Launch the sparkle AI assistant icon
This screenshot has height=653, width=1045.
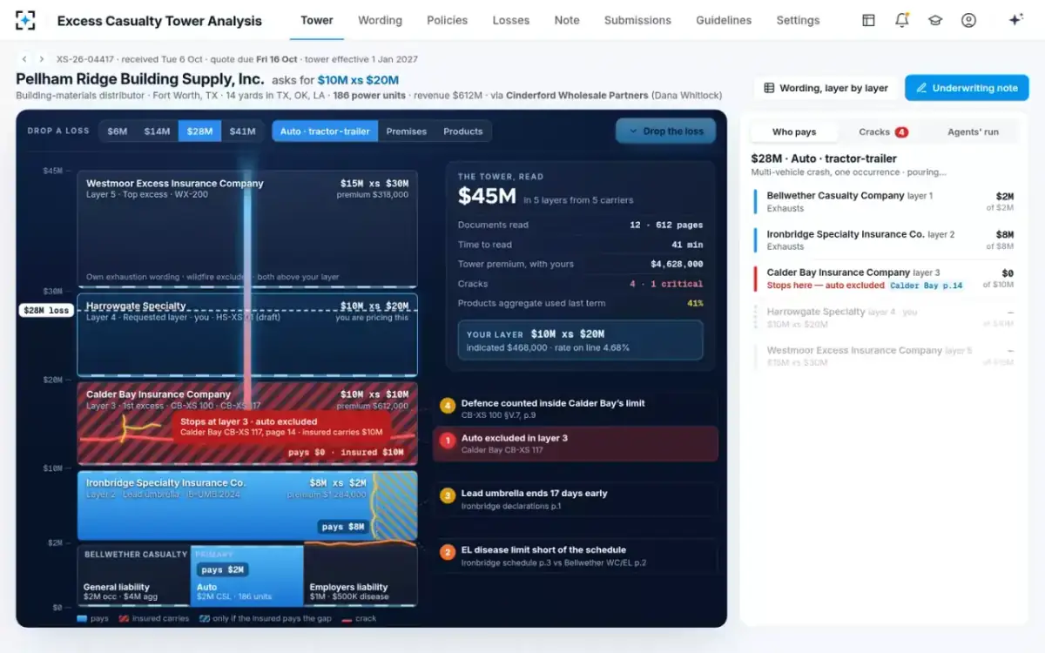1015,20
